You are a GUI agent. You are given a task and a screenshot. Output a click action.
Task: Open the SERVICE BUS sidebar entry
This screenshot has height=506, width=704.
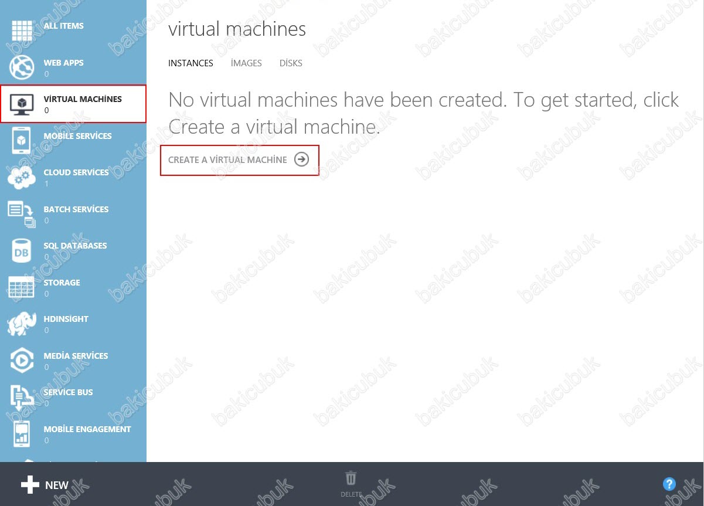73,398
